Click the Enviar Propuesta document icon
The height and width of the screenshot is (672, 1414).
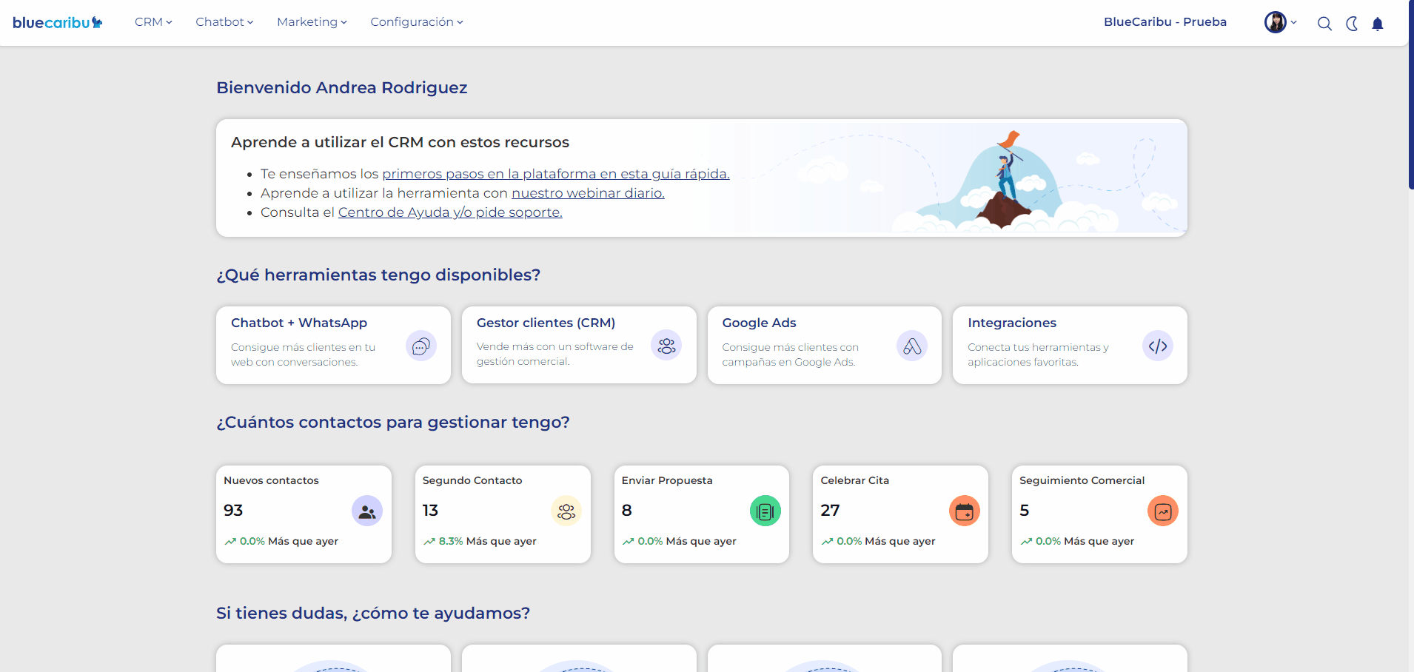[765, 511]
